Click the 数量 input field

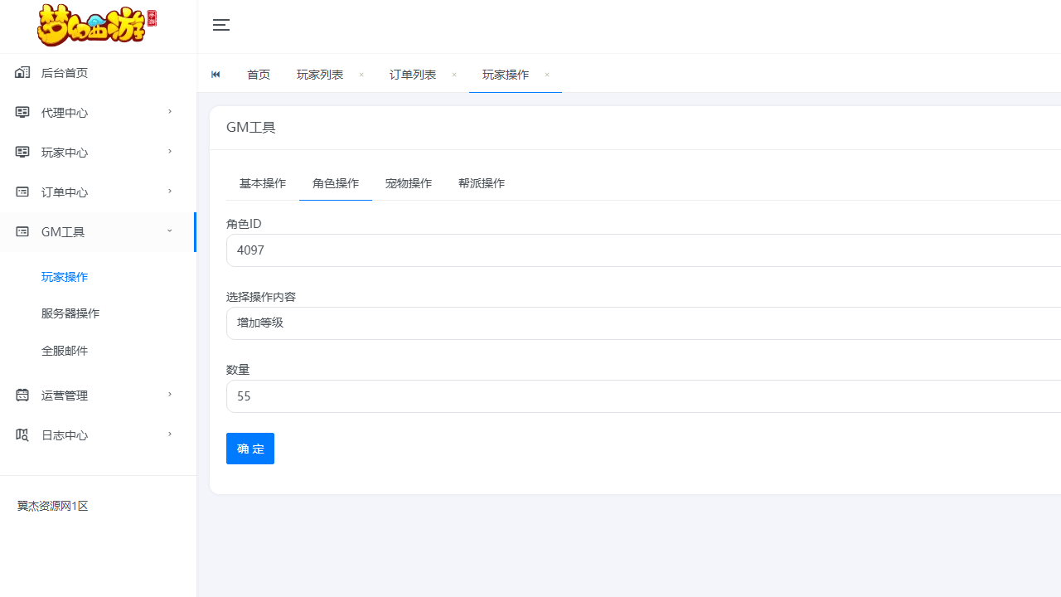click(643, 396)
